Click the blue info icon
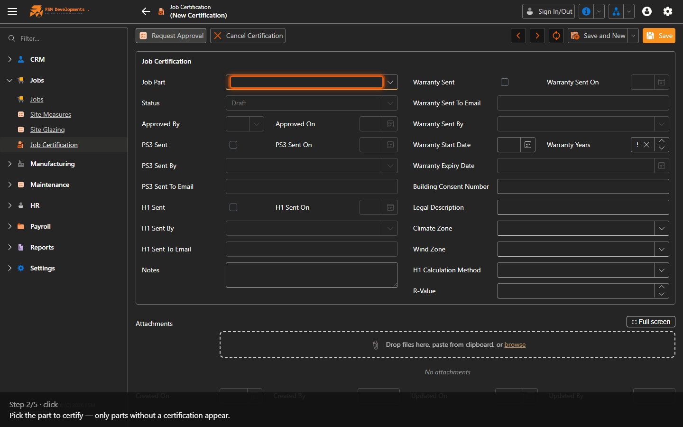This screenshot has width=683, height=427. 586,11
